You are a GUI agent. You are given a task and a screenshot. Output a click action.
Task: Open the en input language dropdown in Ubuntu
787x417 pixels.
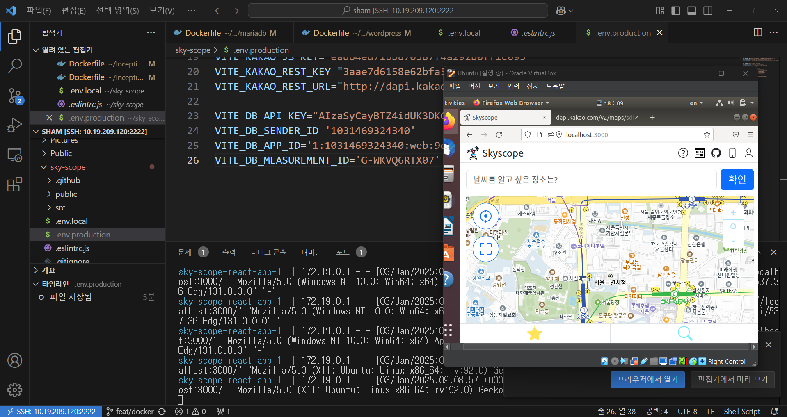(x=696, y=103)
